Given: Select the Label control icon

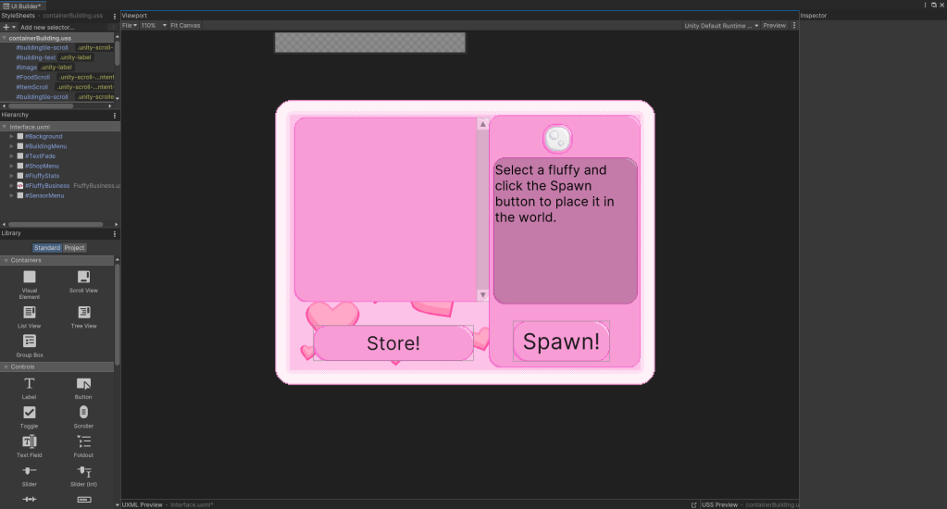Looking at the screenshot, I should (x=29, y=383).
